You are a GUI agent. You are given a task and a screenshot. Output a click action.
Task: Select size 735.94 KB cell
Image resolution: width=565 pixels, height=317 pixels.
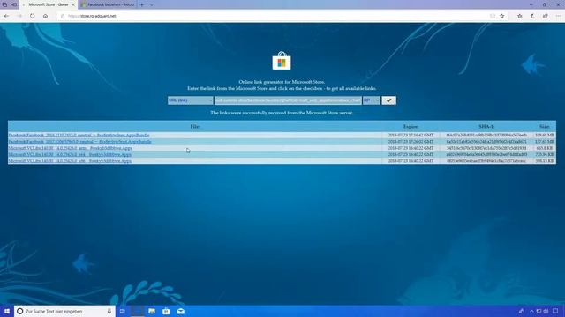tap(544, 155)
